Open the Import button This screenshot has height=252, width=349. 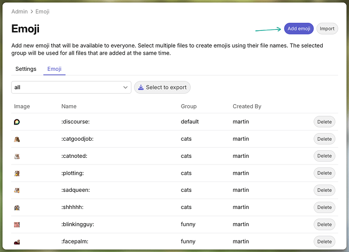coord(327,28)
